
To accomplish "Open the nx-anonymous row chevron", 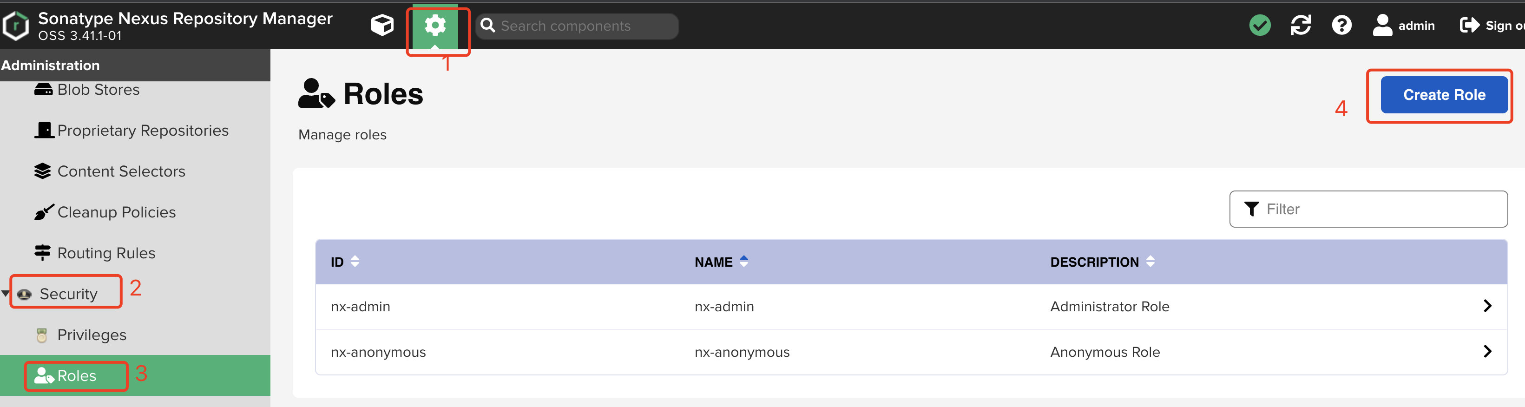I will point(1487,351).
